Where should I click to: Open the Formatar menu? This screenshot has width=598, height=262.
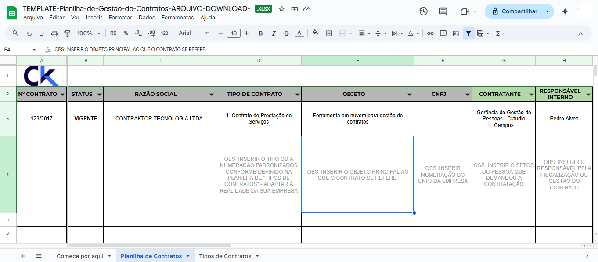click(x=120, y=18)
